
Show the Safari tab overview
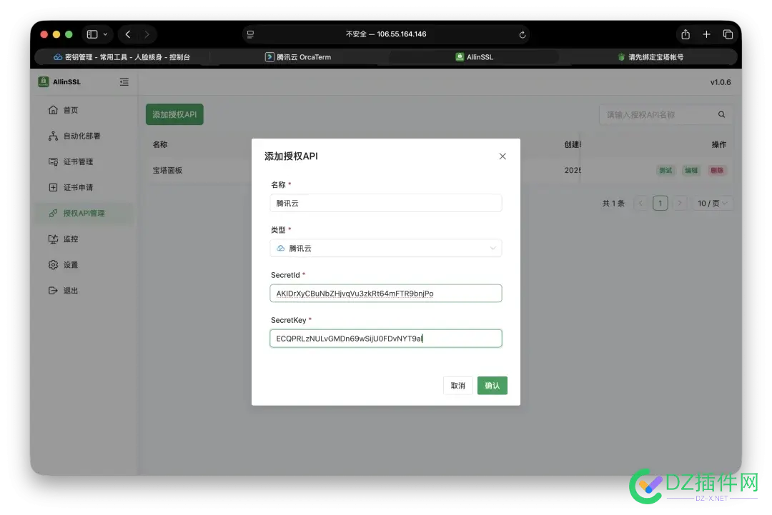click(x=728, y=34)
